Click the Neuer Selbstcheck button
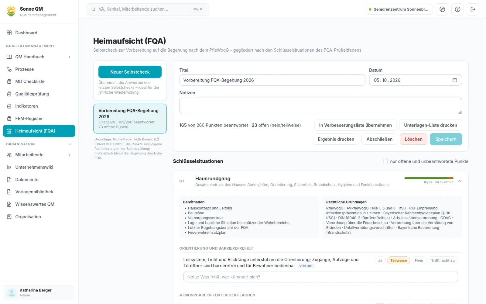Screen dimensions: 486x304 click(x=130, y=72)
